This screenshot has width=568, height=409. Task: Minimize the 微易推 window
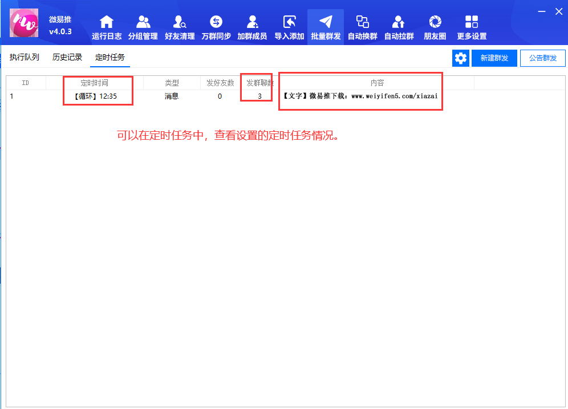(x=542, y=11)
